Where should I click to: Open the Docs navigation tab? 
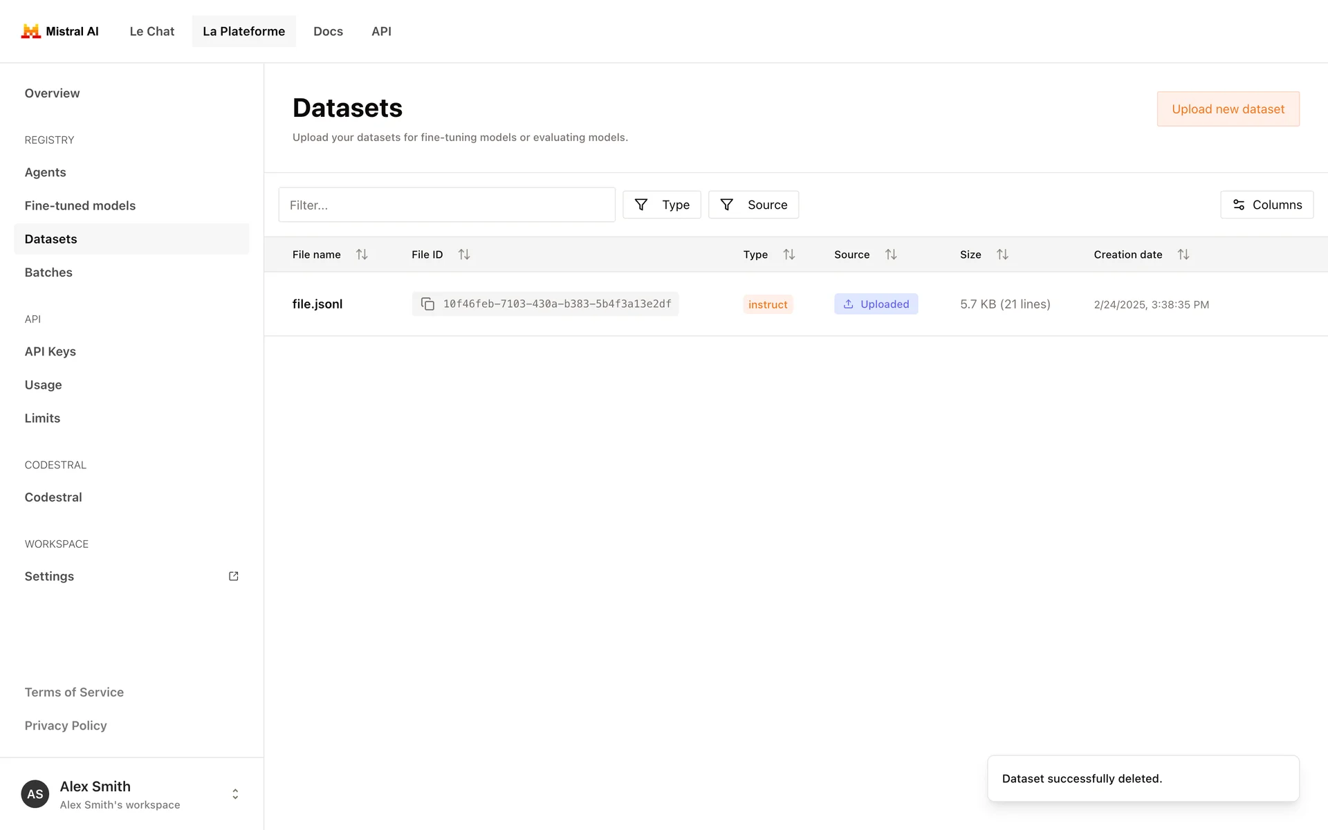328,31
